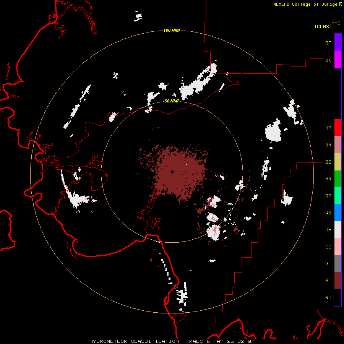This screenshot has height=344, width=344.
Task: Click the black radar site center dot
Action: 172,172
